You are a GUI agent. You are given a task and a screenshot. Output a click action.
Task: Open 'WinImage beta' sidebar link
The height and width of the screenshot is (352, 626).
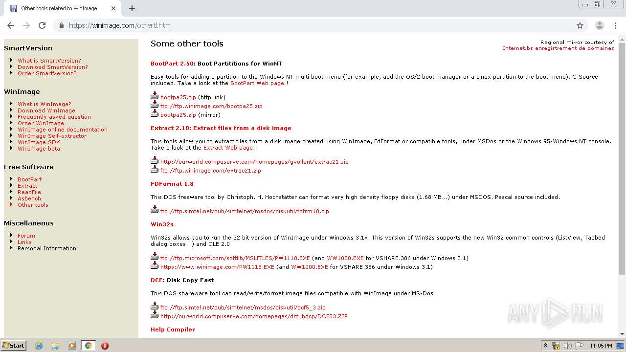(39, 149)
